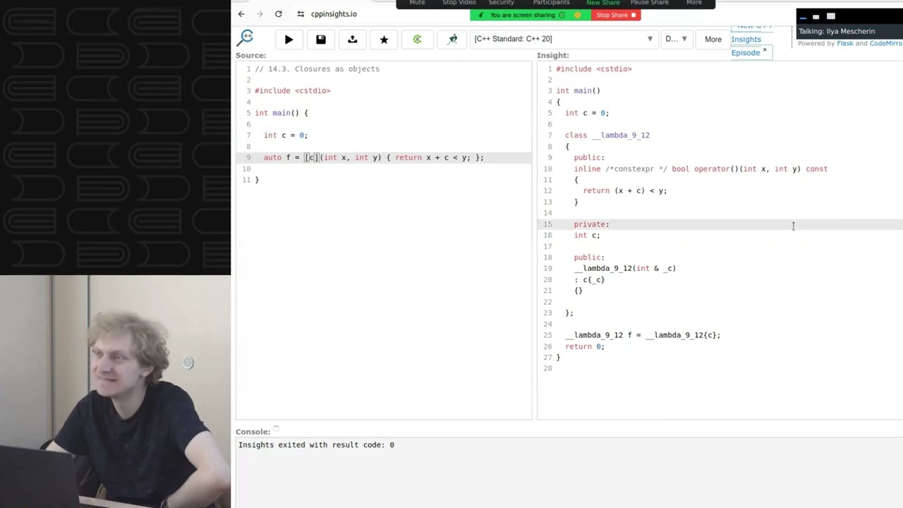Viewport: 903px width, 508px height.
Task: Click Pause Share in Zoom bar
Action: pos(649,3)
